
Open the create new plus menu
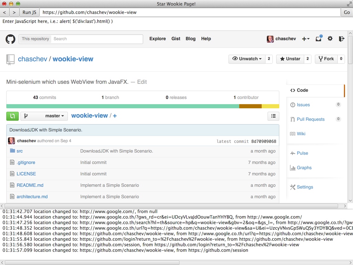pos(305,39)
